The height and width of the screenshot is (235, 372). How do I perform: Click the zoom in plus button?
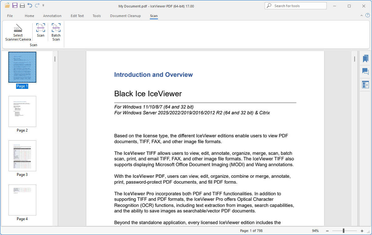coord(362,231)
